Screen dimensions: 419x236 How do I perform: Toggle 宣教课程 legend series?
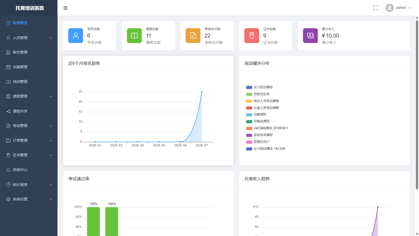tap(256, 115)
